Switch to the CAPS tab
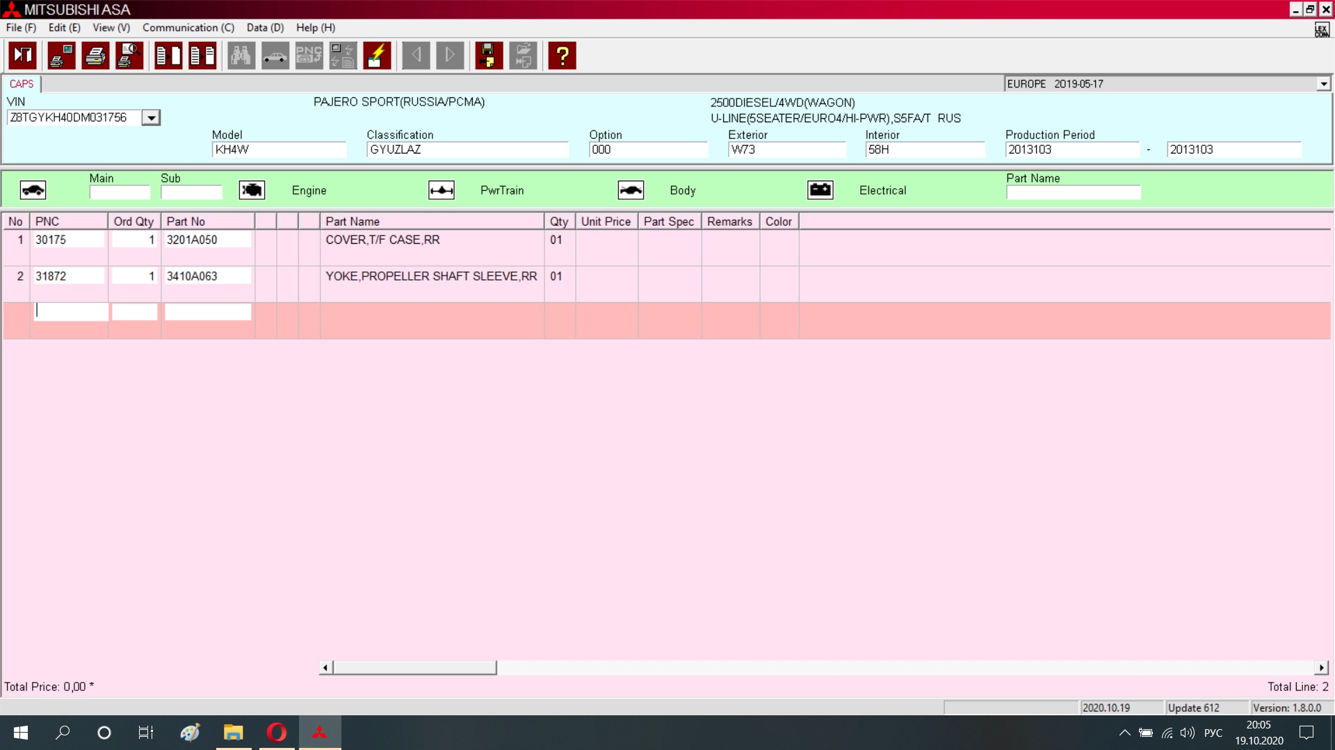1335x750 pixels. [22, 84]
